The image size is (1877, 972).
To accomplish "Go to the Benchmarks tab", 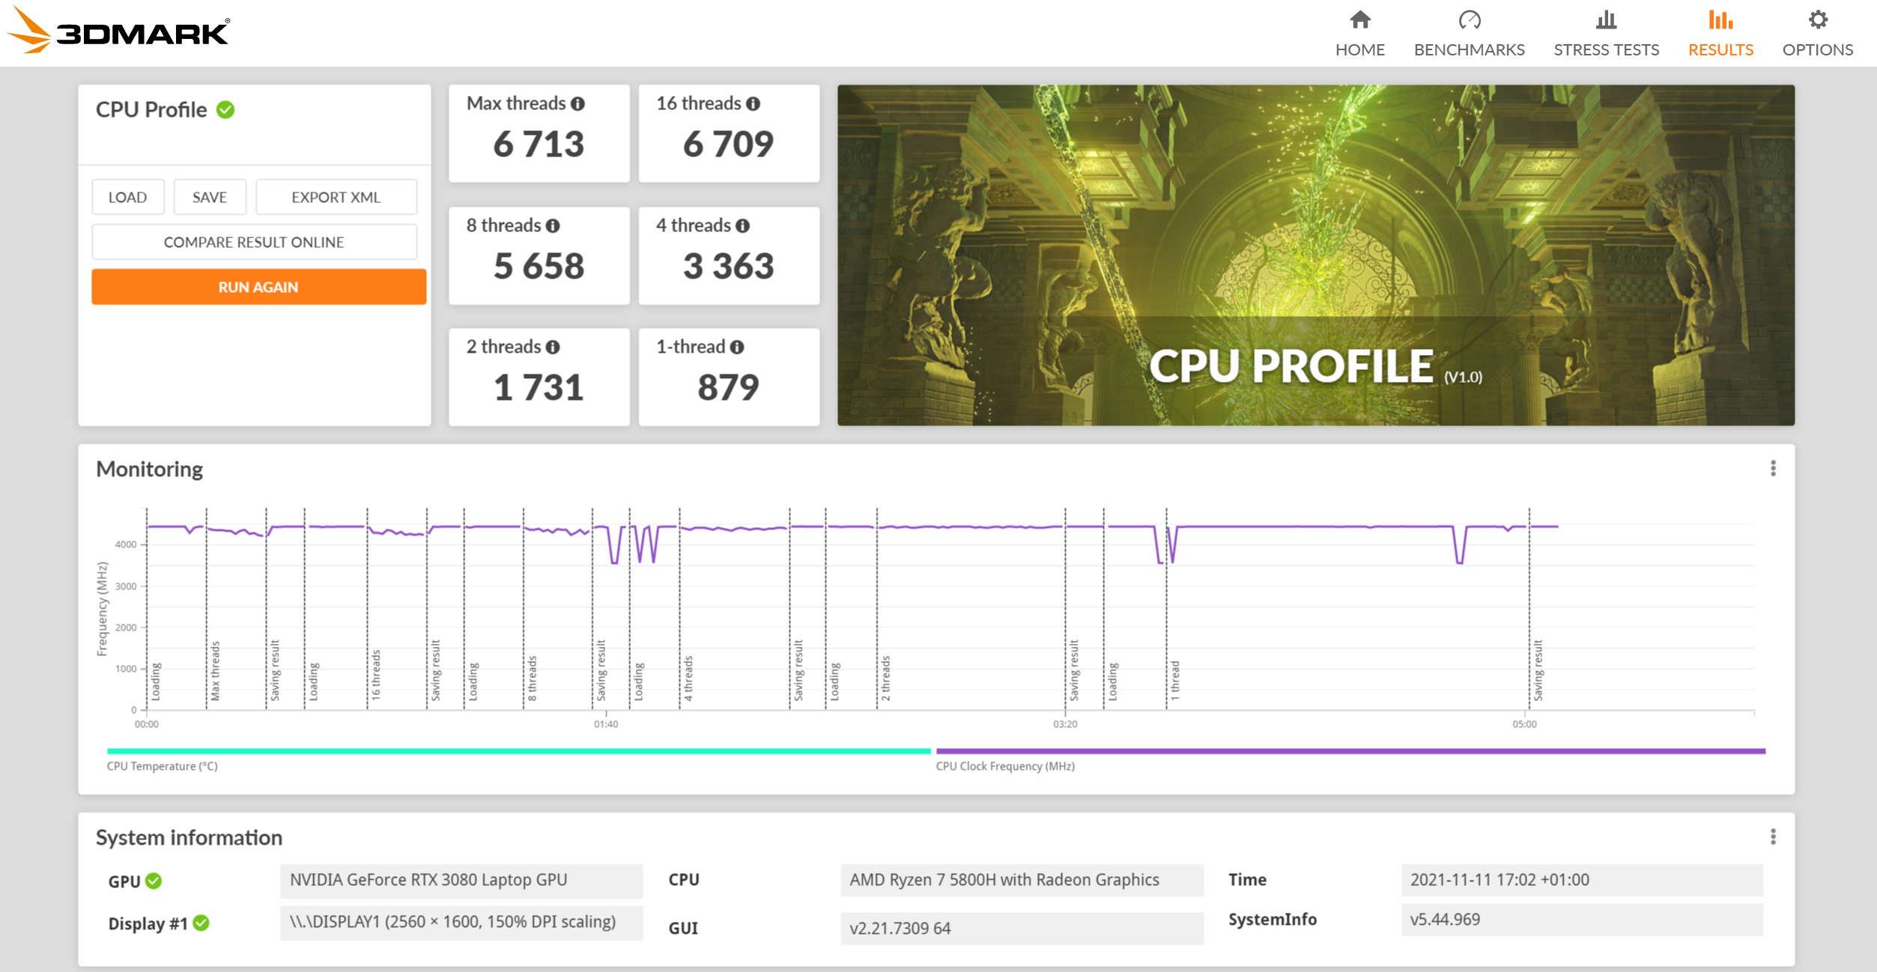I will [x=1469, y=34].
